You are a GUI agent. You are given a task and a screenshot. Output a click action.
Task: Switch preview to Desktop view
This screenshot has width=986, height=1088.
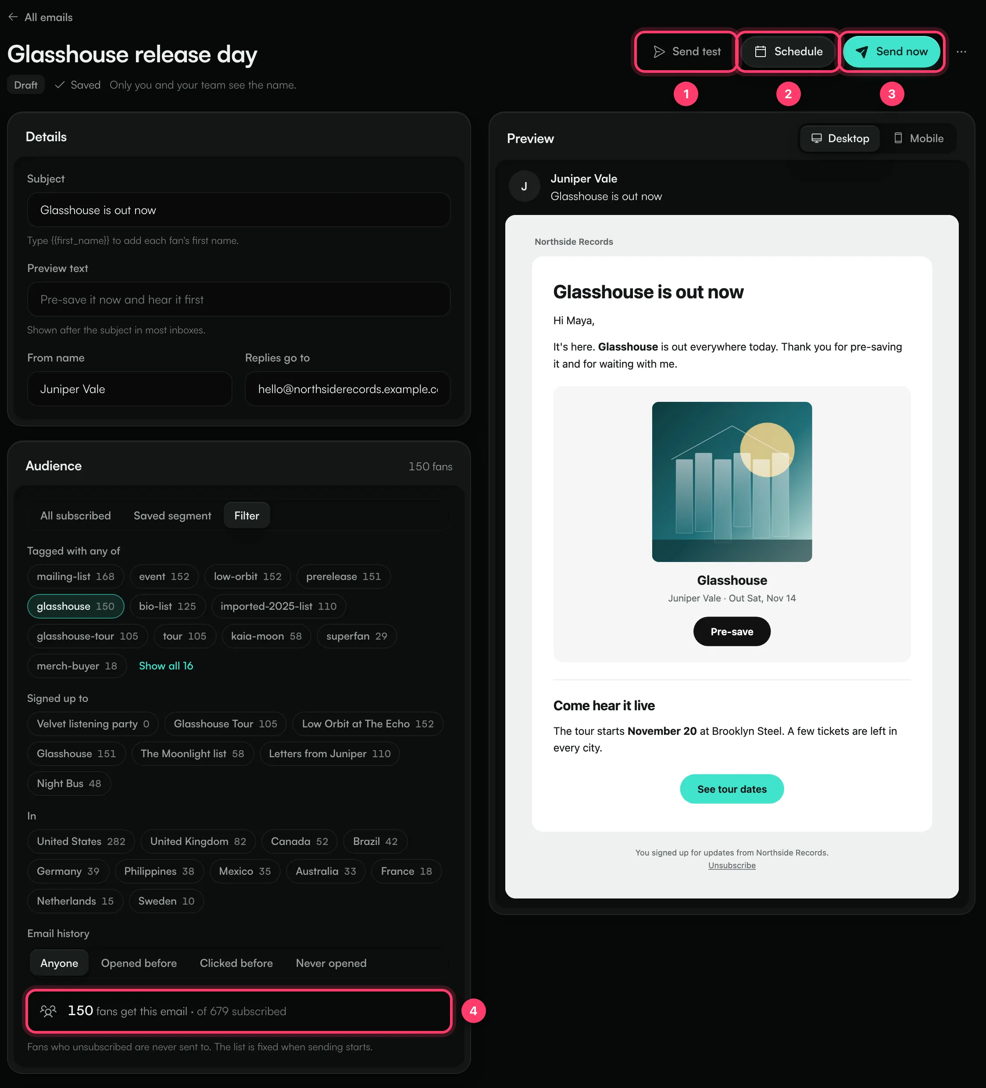840,139
